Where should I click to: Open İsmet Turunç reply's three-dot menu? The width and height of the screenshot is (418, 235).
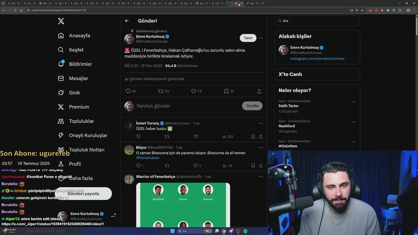(261, 123)
